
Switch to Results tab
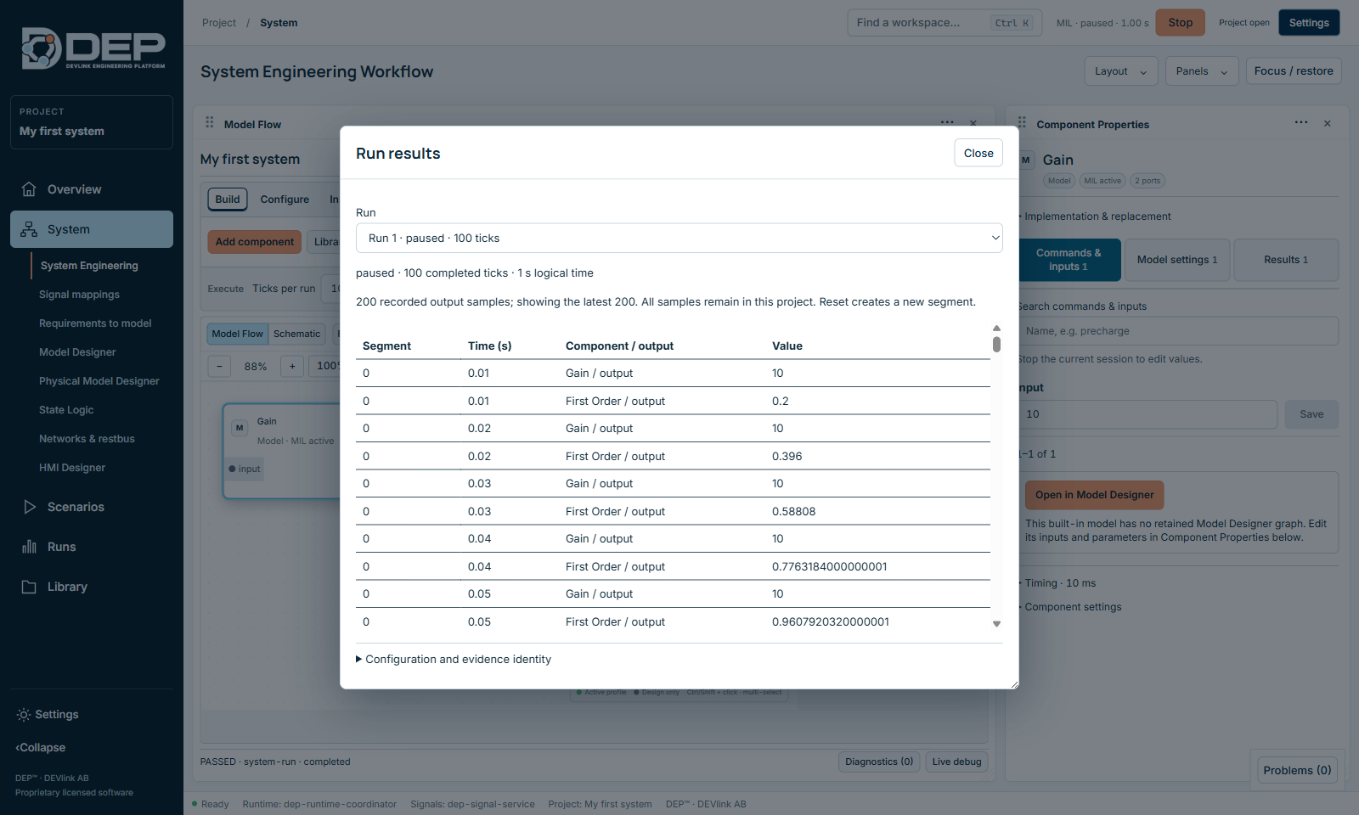(x=1286, y=260)
